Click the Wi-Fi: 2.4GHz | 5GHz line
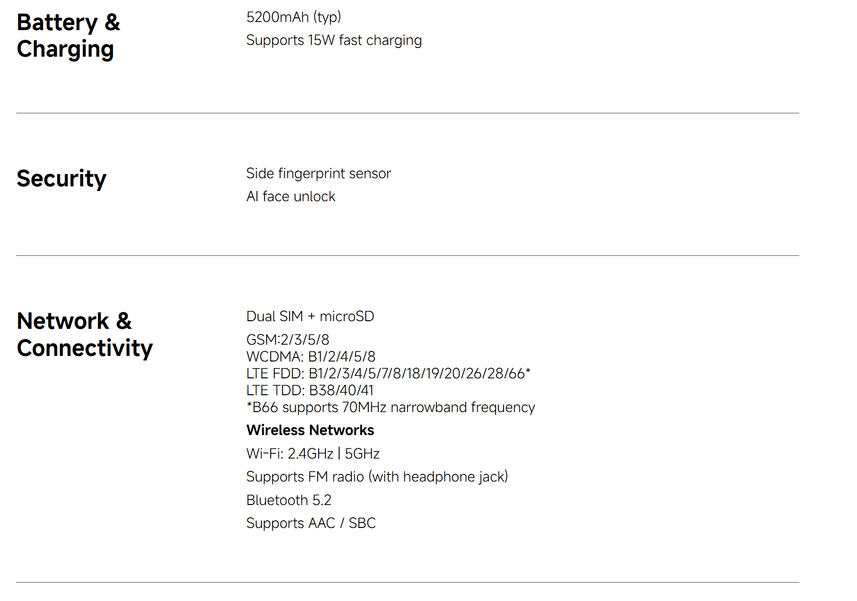Screen dimensions: 857x601 point(313,453)
